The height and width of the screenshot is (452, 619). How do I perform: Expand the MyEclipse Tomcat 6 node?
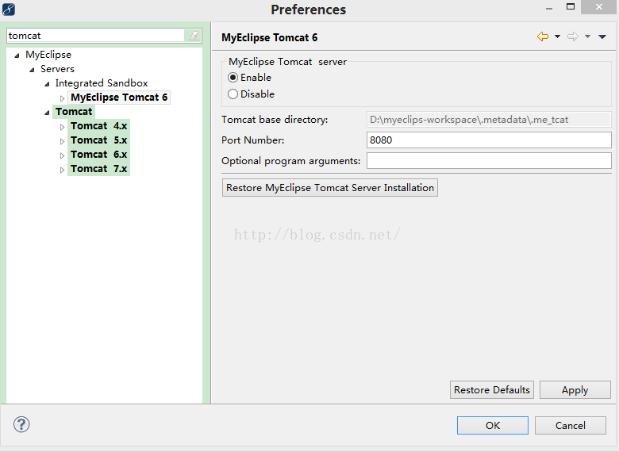point(62,98)
